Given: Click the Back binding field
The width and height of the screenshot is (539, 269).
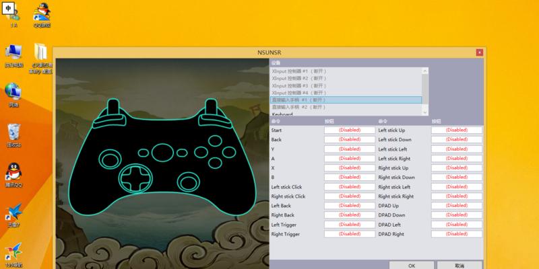Looking at the screenshot, I should [350, 140].
